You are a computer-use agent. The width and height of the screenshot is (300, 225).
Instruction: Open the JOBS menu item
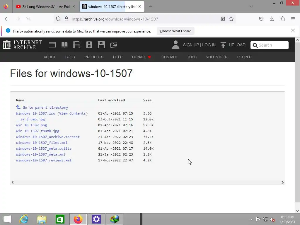coord(192,57)
